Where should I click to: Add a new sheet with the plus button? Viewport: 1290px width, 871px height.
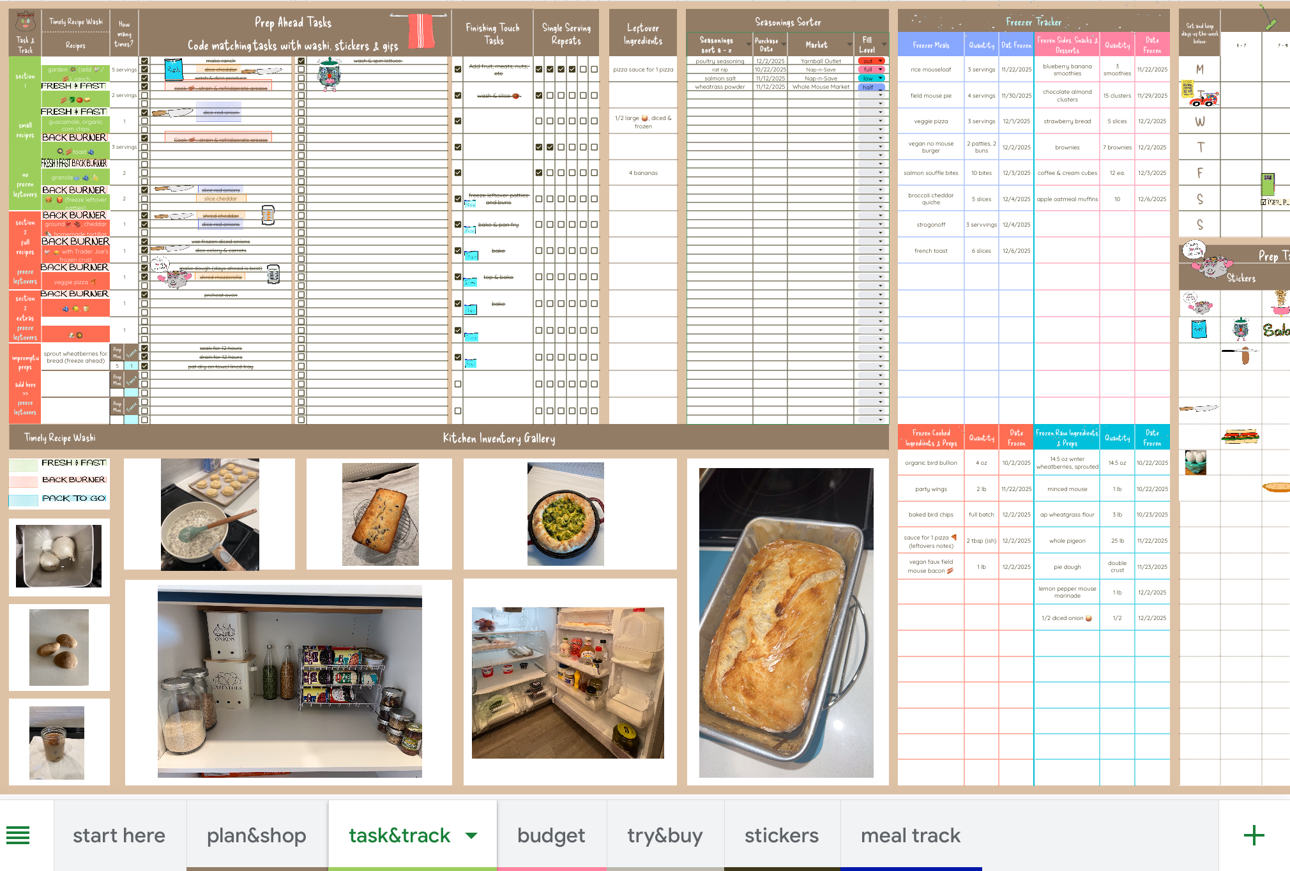(x=1254, y=835)
